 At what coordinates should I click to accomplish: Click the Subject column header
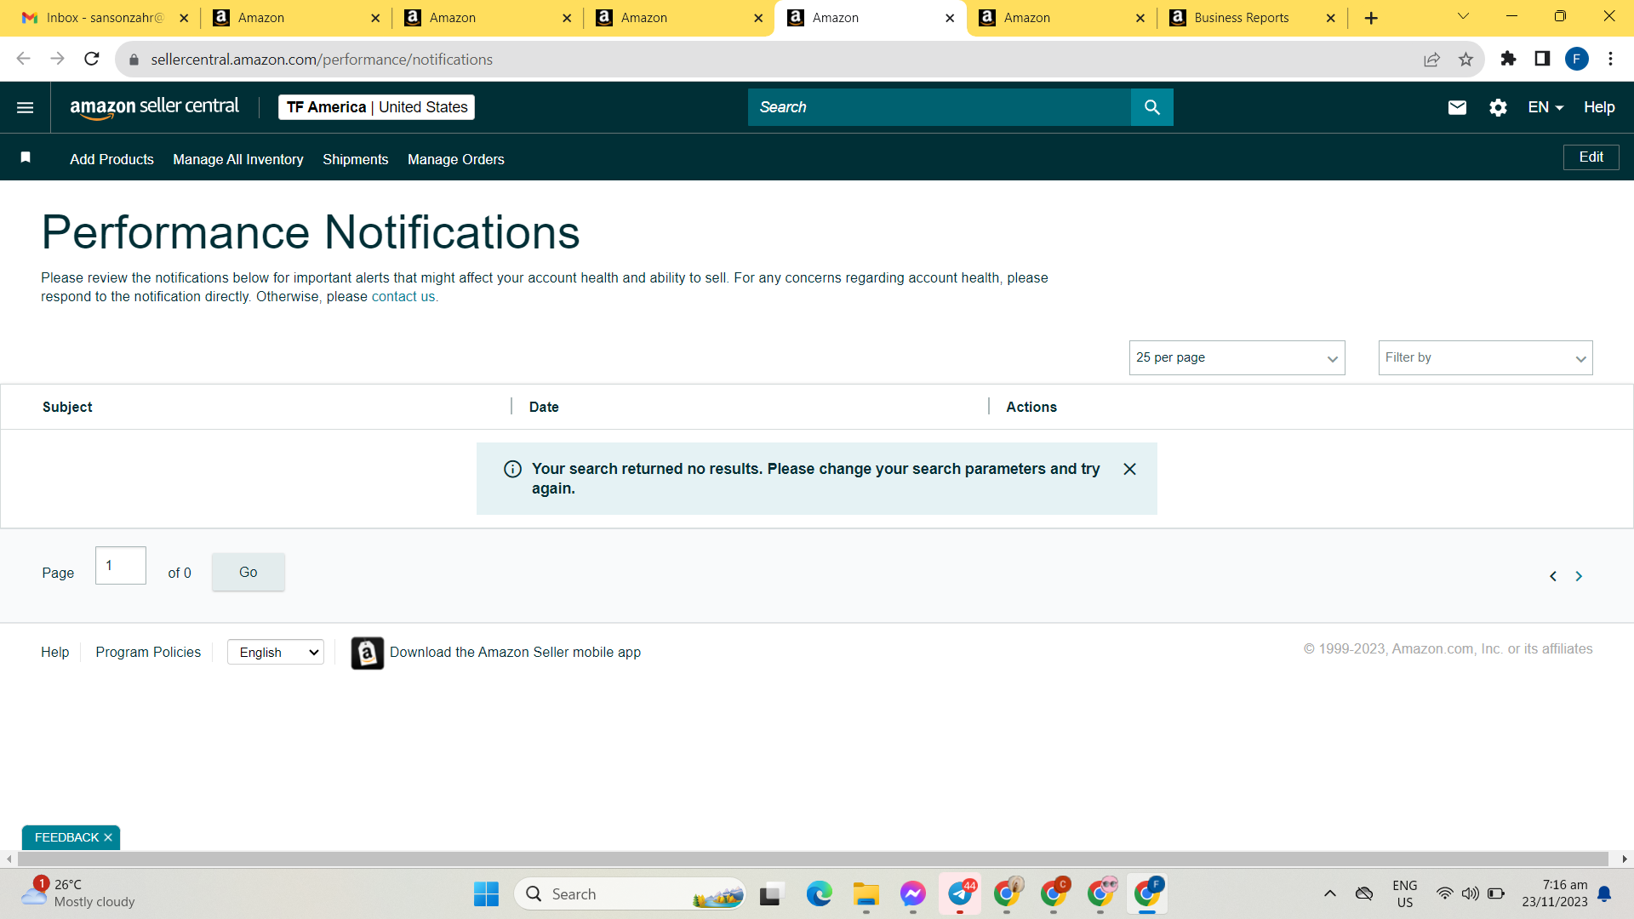67,408
